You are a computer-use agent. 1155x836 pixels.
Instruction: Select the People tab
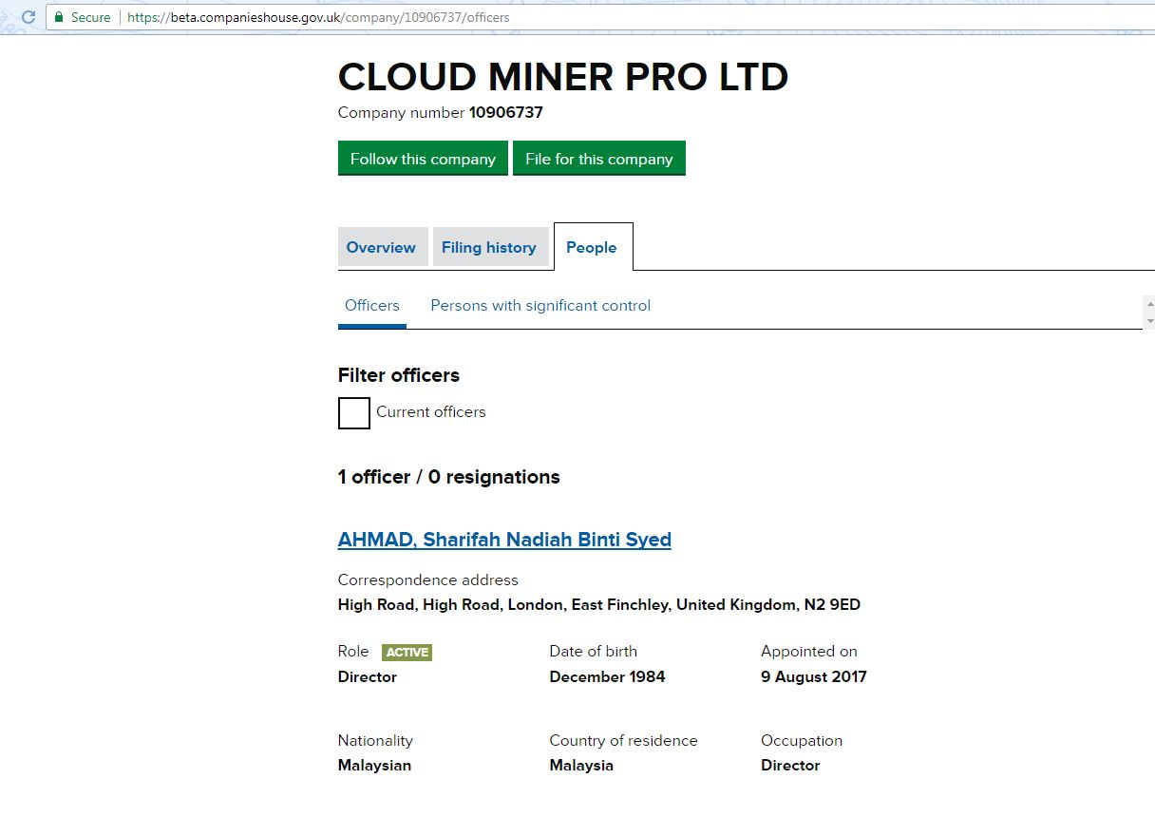pyautogui.click(x=593, y=247)
